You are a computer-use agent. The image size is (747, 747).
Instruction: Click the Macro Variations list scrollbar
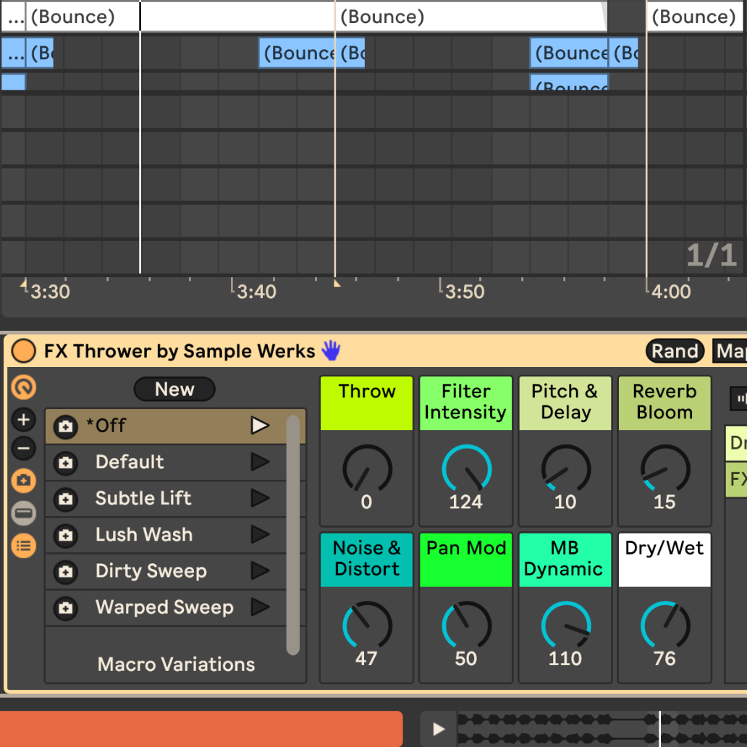[292, 534]
